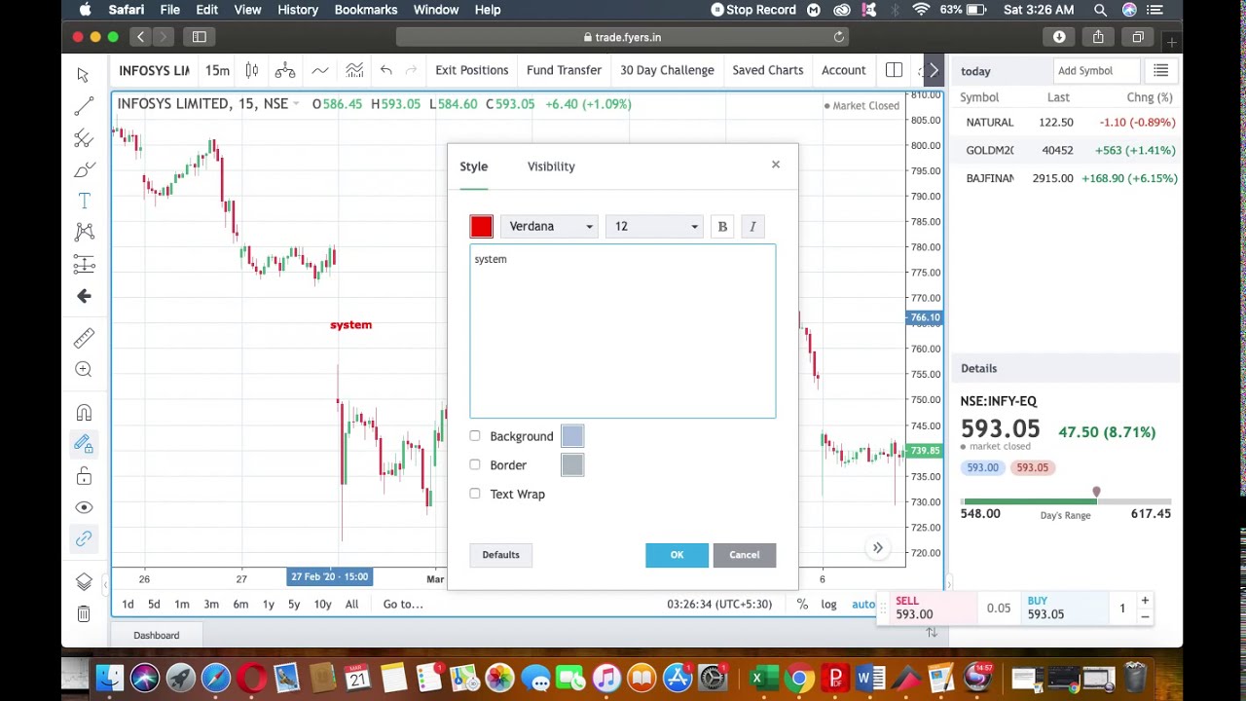The width and height of the screenshot is (1246, 701).
Task: Open the compare symbols icon
Action: pos(285,70)
